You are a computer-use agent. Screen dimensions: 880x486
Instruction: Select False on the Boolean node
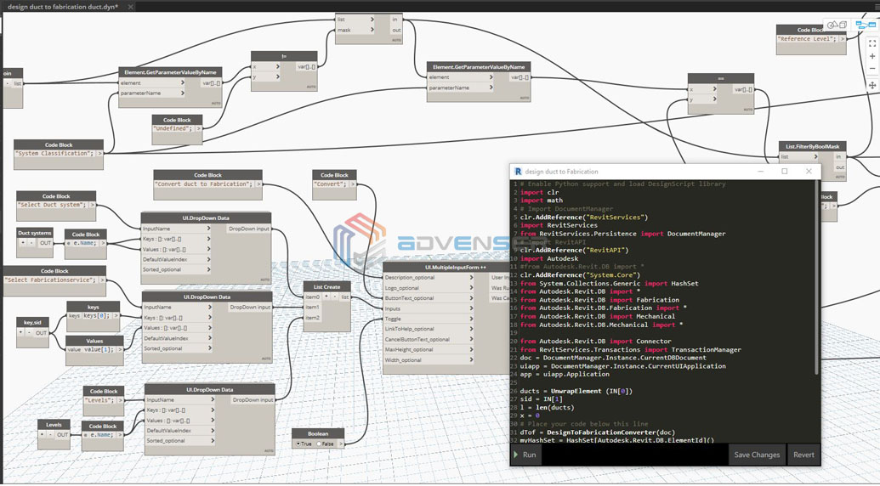pyautogui.click(x=319, y=444)
